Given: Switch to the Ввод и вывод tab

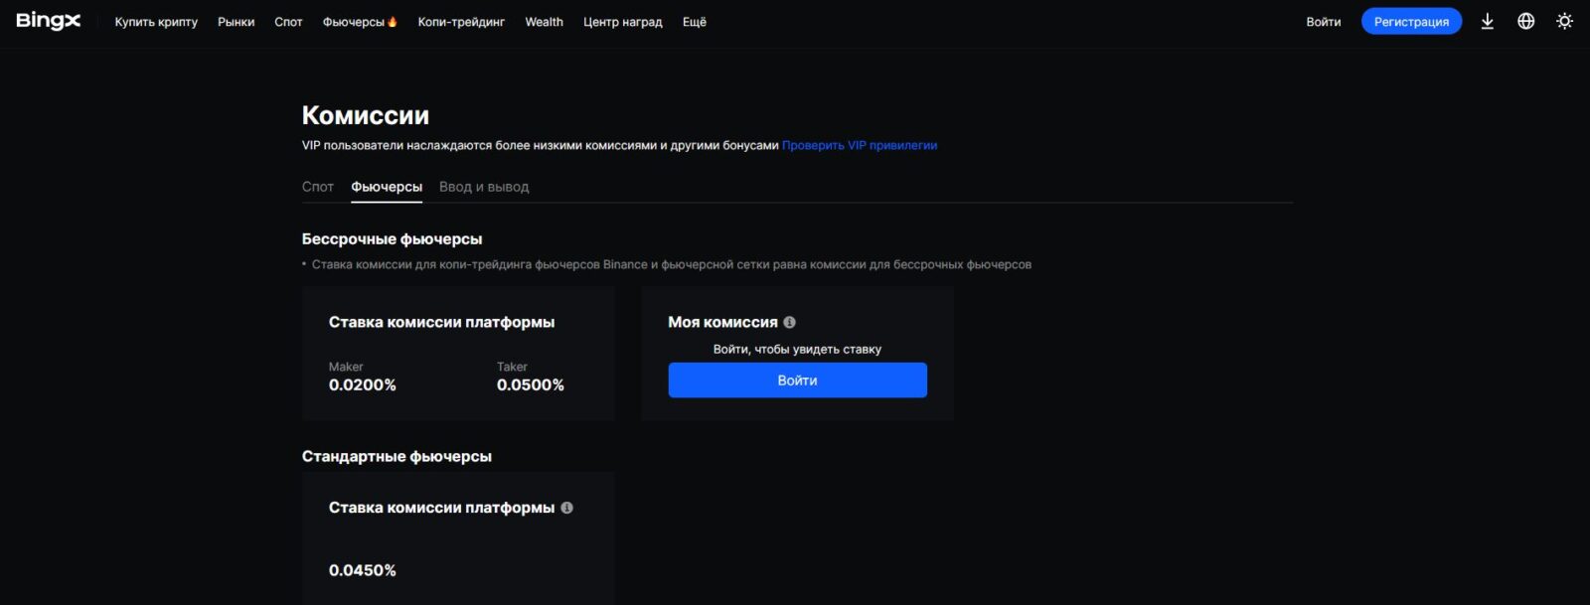Looking at the screenshot, I should pos(484,187).
